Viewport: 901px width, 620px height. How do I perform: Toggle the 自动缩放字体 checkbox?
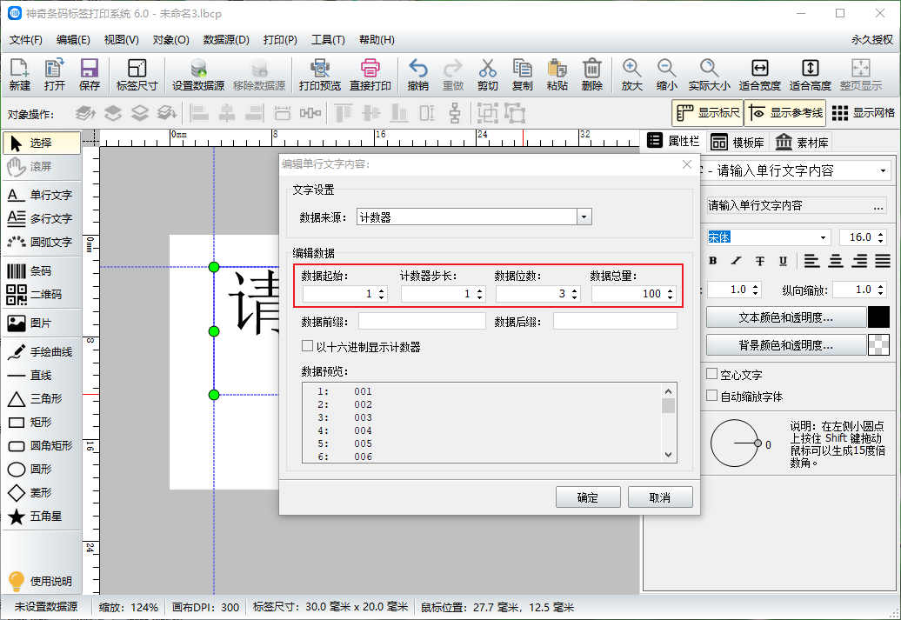(x=712, y=396)
